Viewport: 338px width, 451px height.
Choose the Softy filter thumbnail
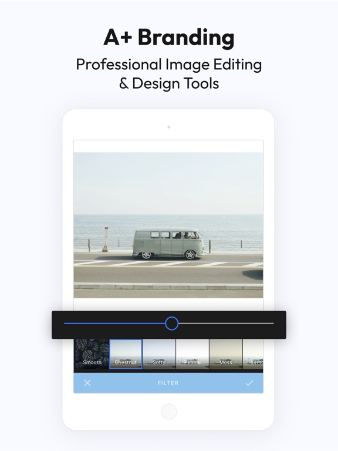(159, 354)
